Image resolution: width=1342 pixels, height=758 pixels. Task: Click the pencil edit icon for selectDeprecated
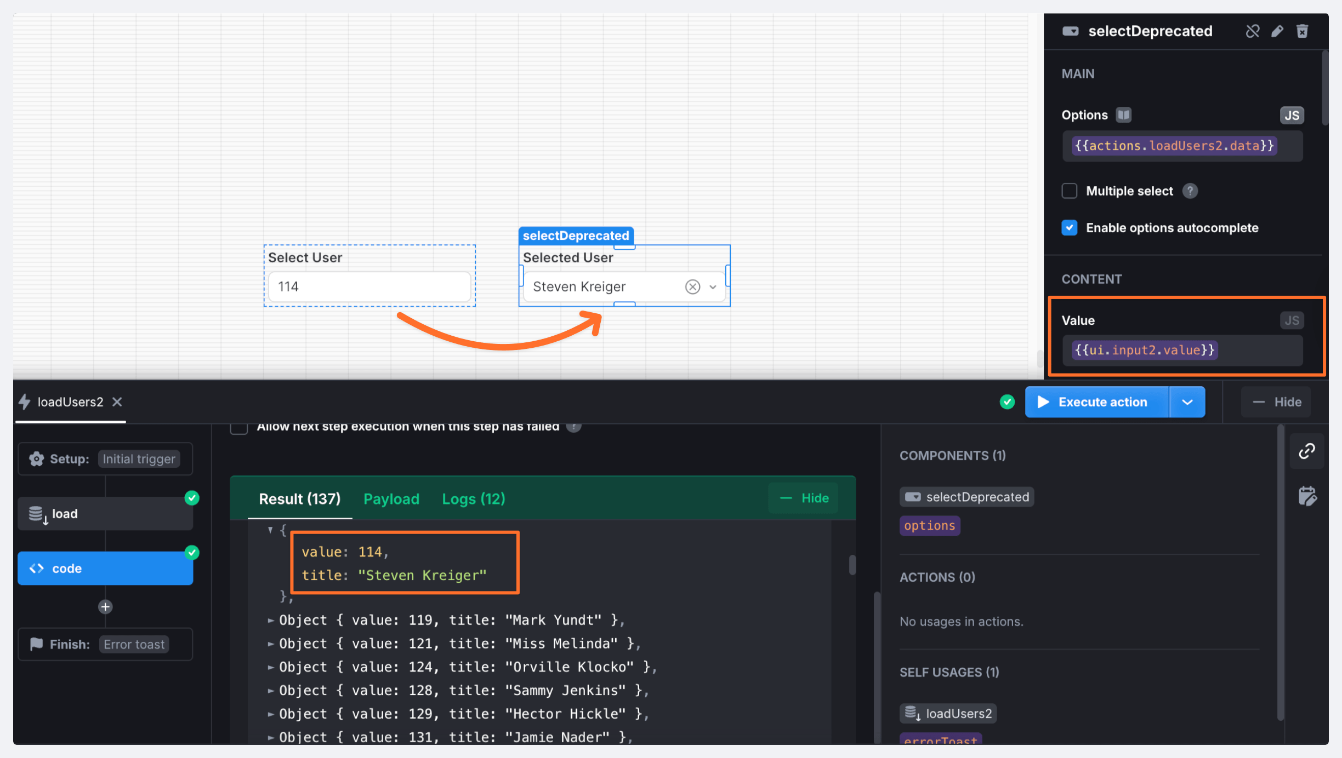click(x=1277, y=31)
